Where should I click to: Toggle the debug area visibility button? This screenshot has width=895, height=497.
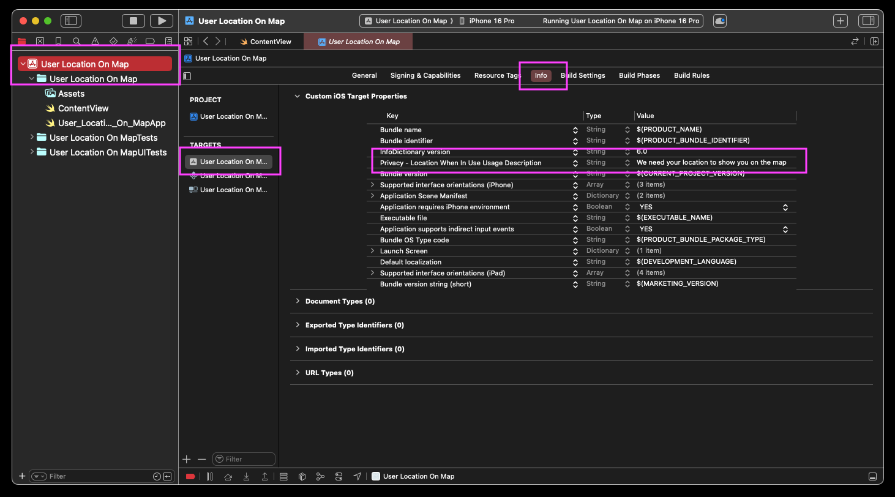pos(872,476)
